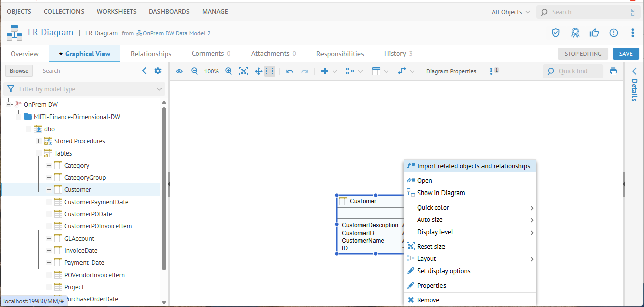Toggle the eye visibility icon in toolbar
Image resolution: width=644 pixels, height=307 pixels.
tap(179, 71)
